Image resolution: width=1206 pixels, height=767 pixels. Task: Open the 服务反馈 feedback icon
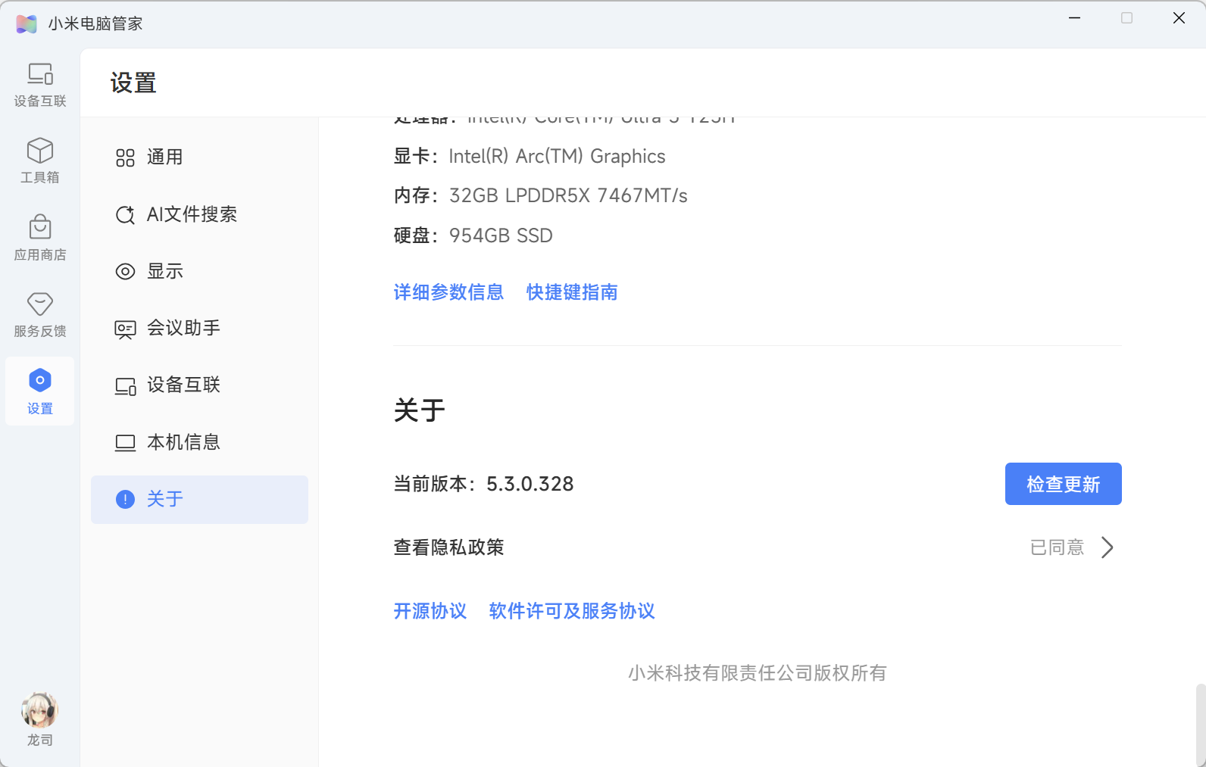point(40,304)
